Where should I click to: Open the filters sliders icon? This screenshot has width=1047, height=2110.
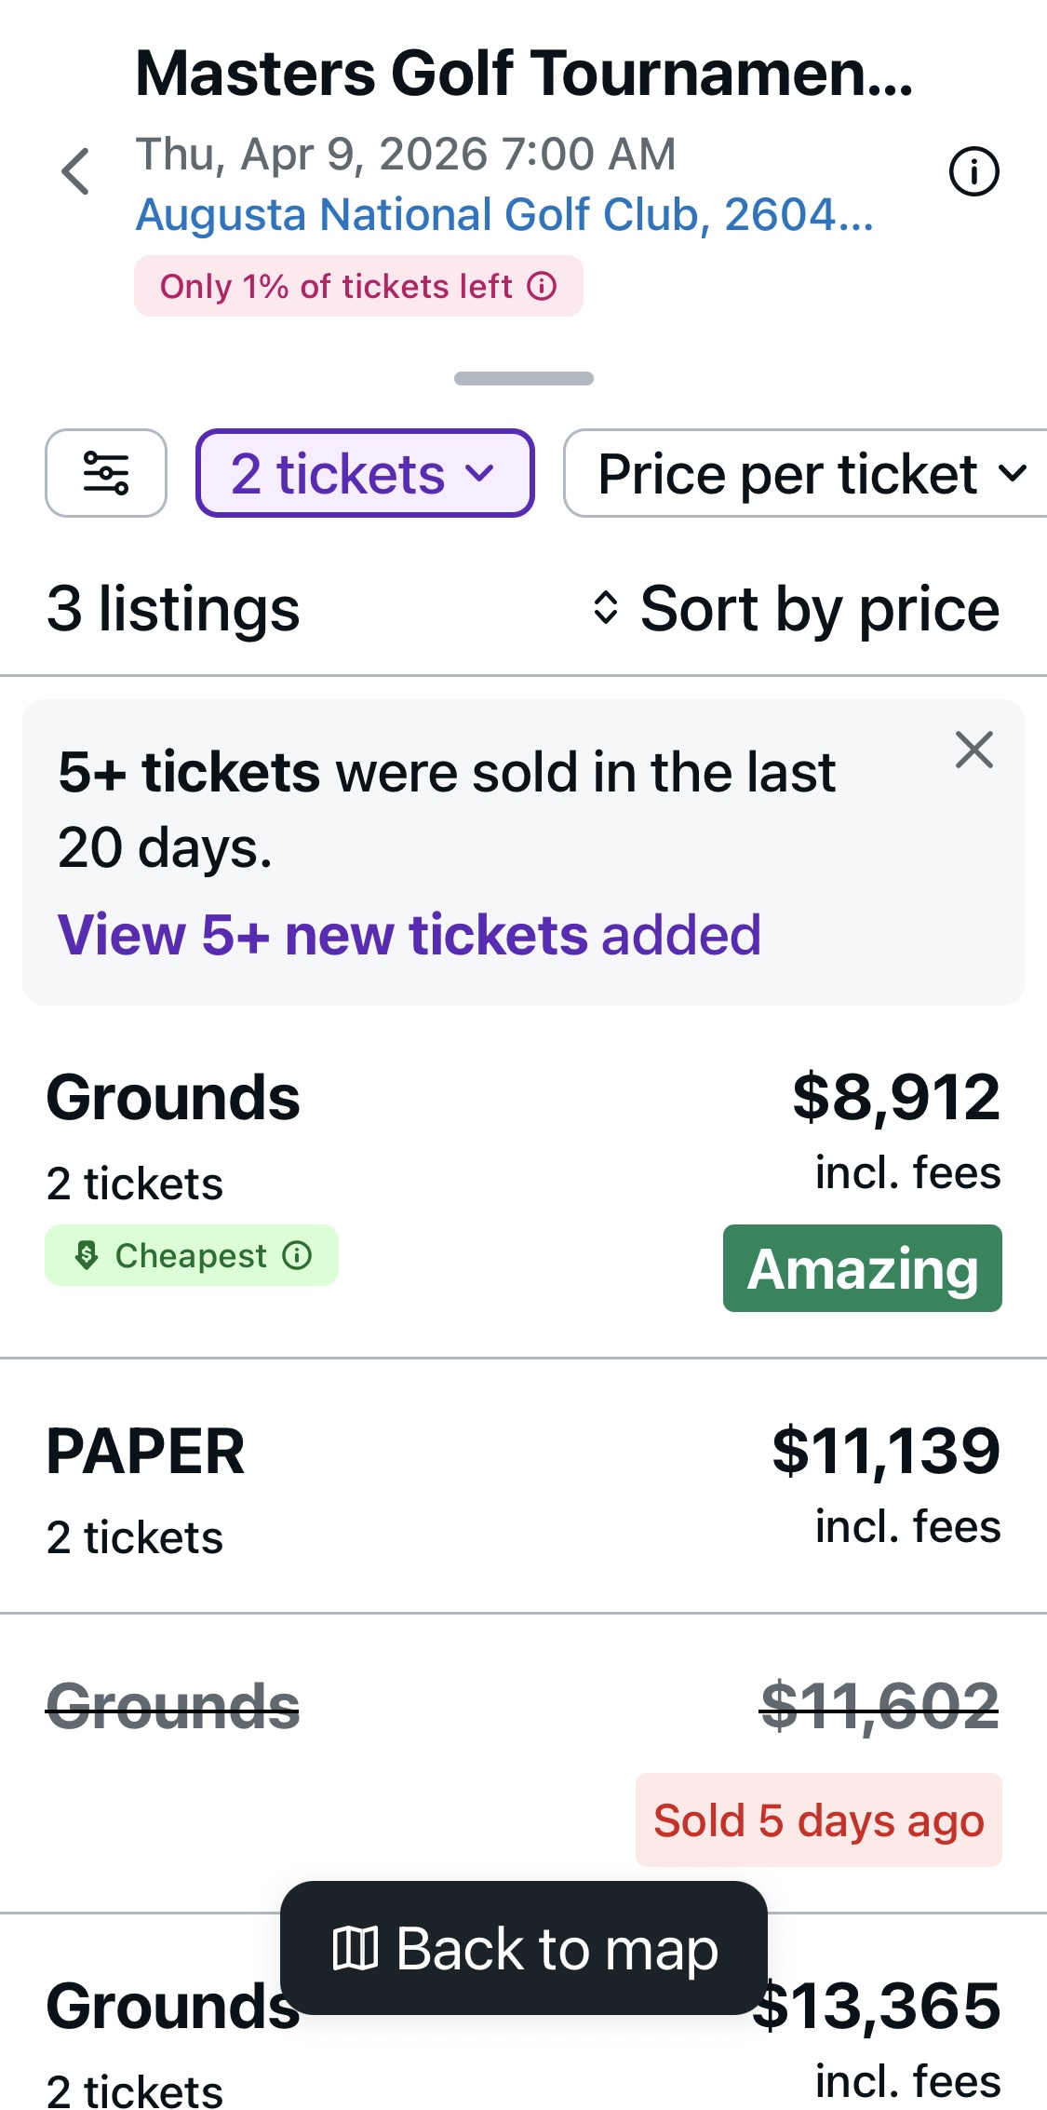(106, 473)
